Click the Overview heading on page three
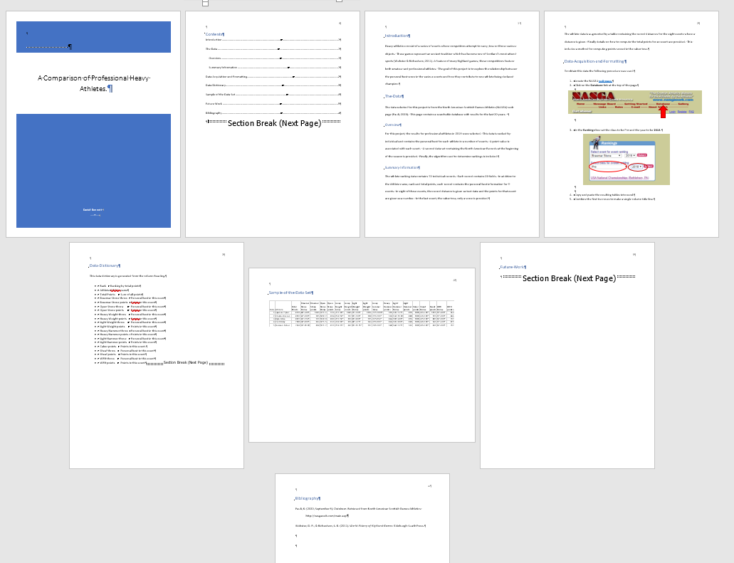The image size is (734, 563). tap(394, 125)
